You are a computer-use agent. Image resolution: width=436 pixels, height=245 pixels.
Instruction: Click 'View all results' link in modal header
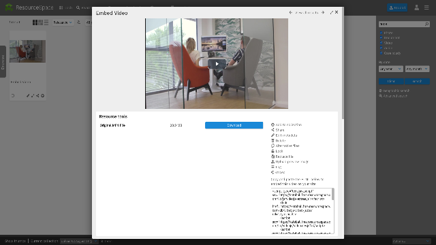tap(307, 12)
